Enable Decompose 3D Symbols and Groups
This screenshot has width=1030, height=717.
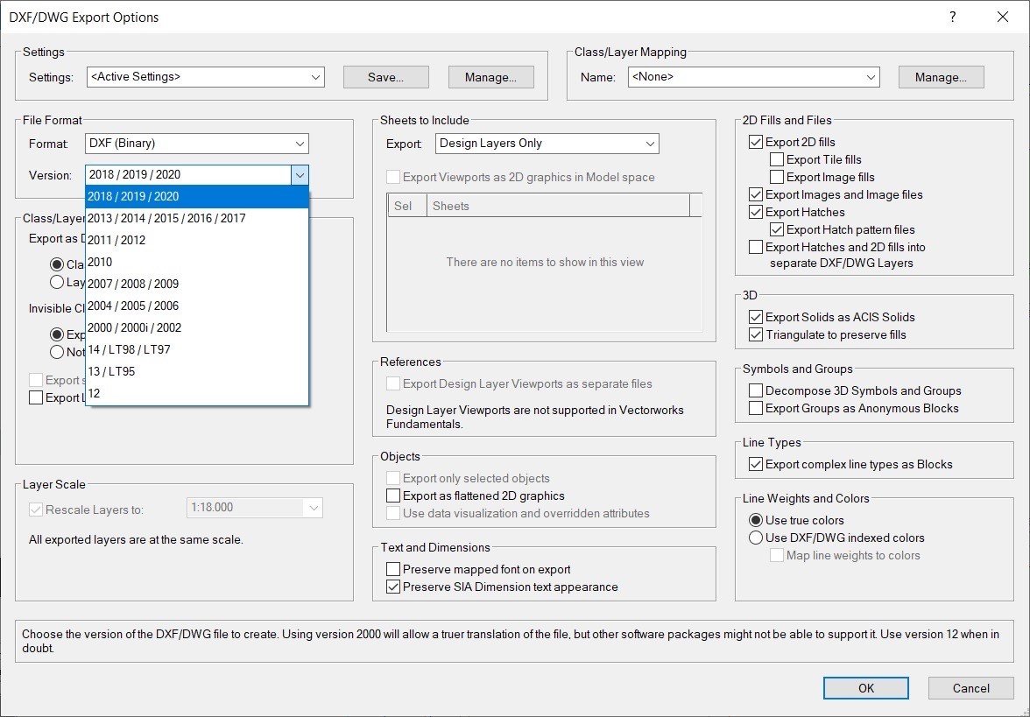756,390
